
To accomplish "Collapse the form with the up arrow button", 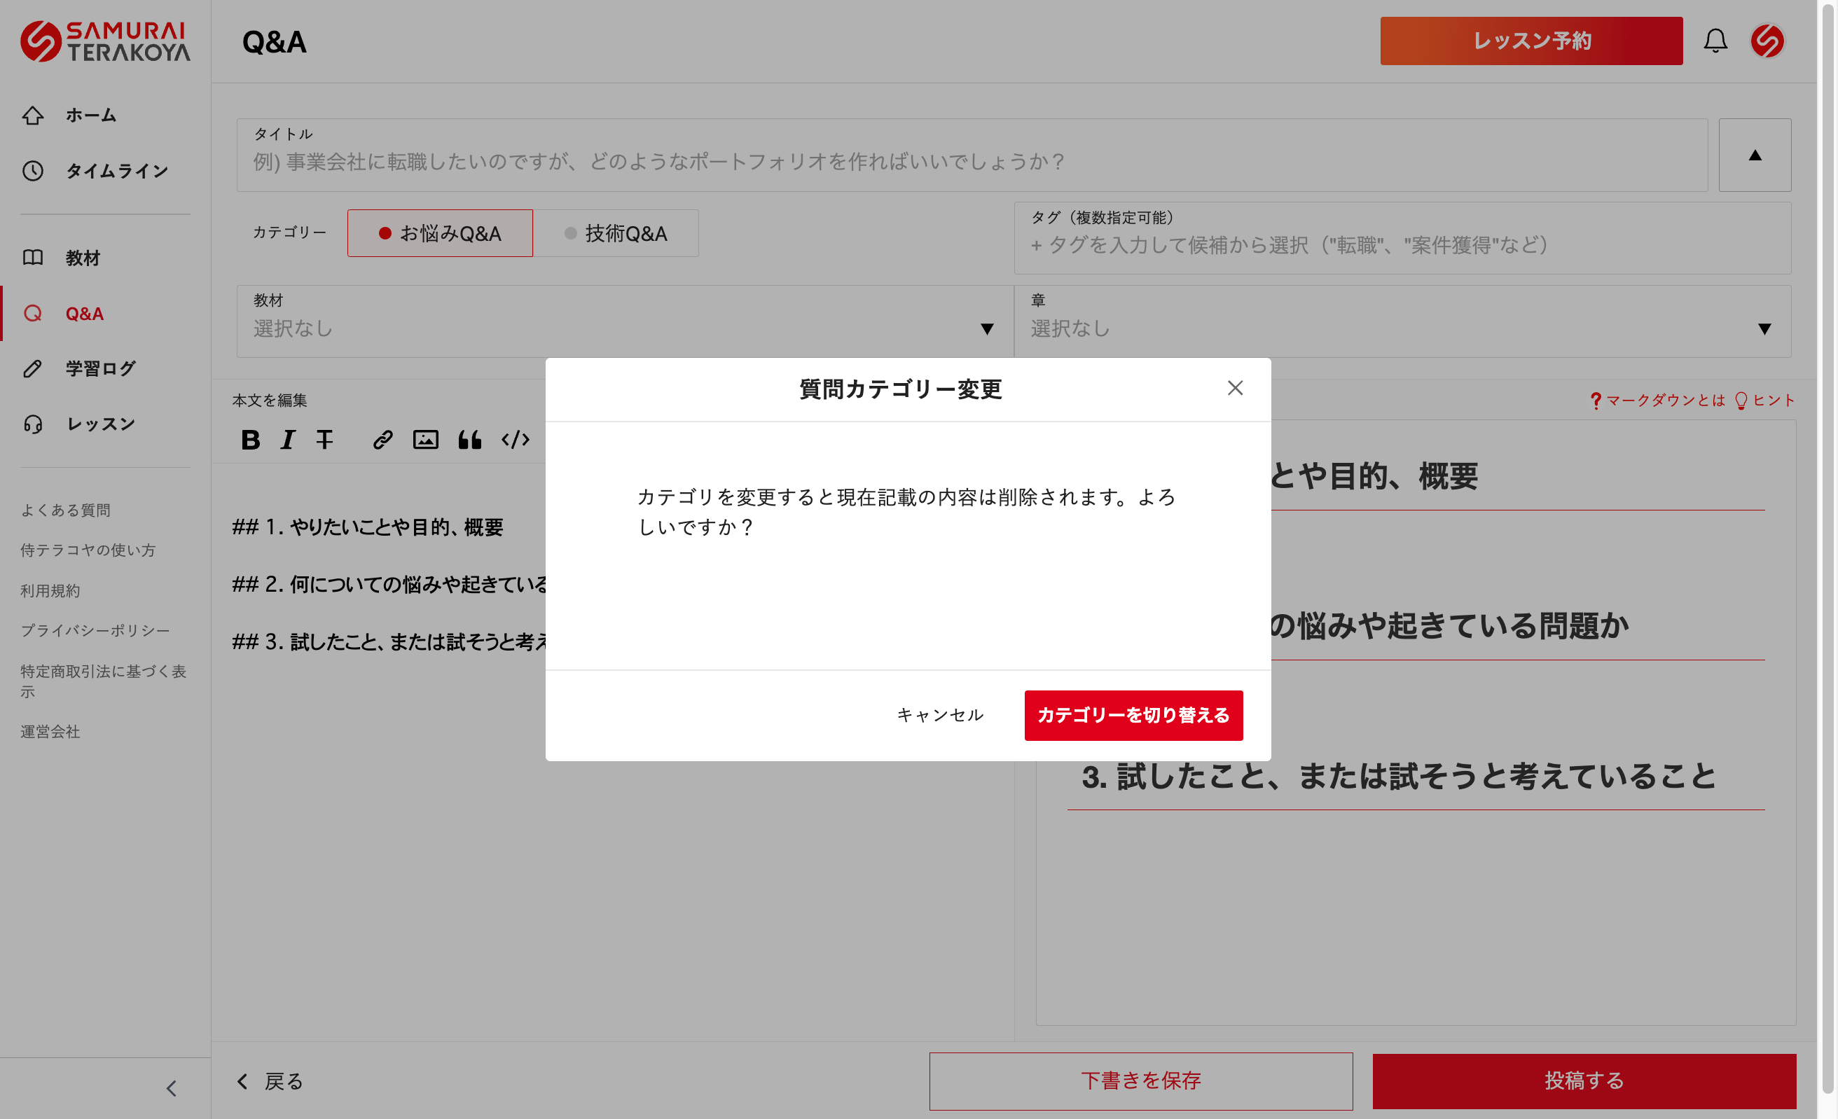I will 1755,155.
